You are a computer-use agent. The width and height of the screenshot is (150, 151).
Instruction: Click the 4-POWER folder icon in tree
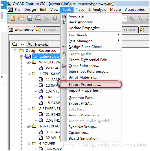click(34, 143)
